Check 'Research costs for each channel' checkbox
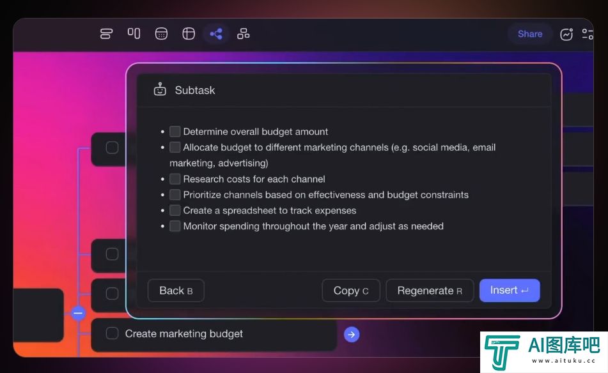The height and width of the screenshot is (373, 608). pos(175,179)
